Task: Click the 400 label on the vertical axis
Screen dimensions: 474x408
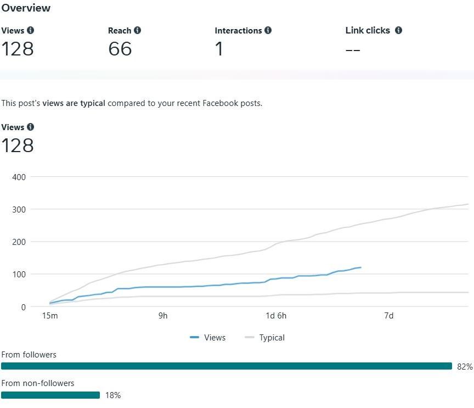Action: pyautogui.click(x=19, y=177)
